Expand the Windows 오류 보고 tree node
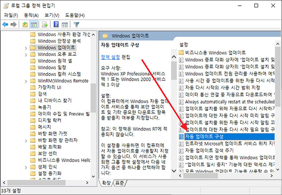 point(26,55)
